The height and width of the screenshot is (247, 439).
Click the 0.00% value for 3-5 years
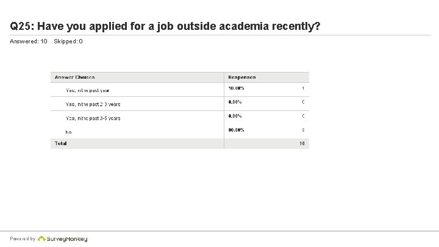pyautogui.click(x=235, y=116)
